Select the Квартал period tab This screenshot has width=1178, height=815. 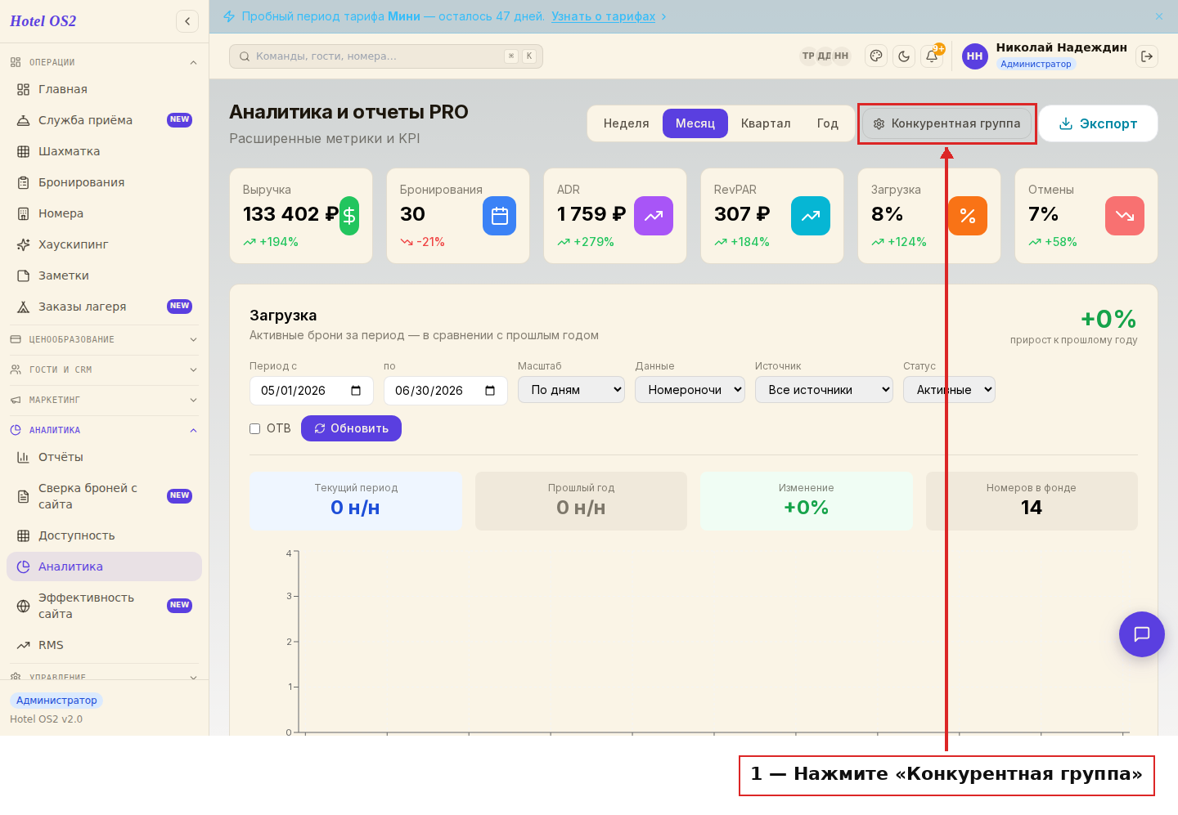[766, 123]
